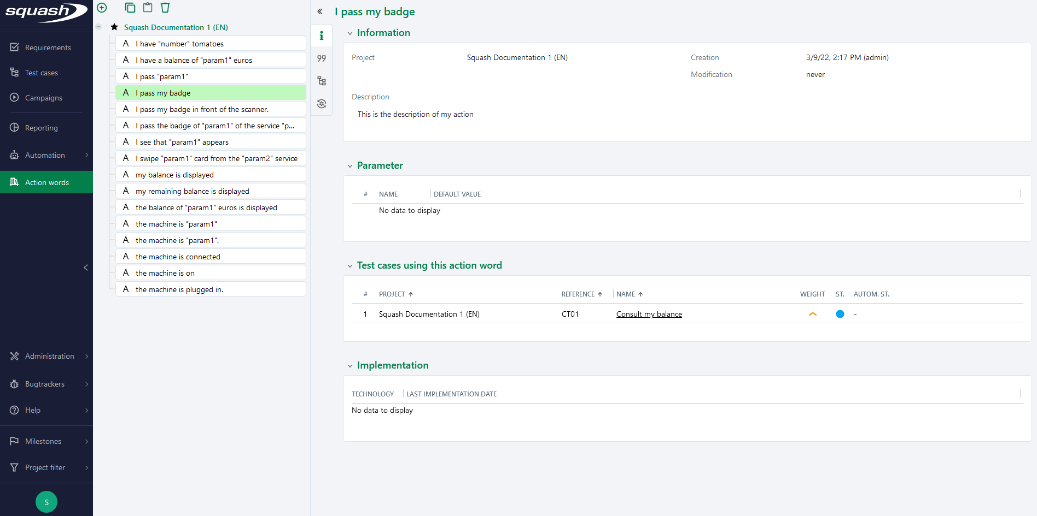Screen dimensions: 1037x516
Task: Collapse the Information section
Action: click(350, 33)
